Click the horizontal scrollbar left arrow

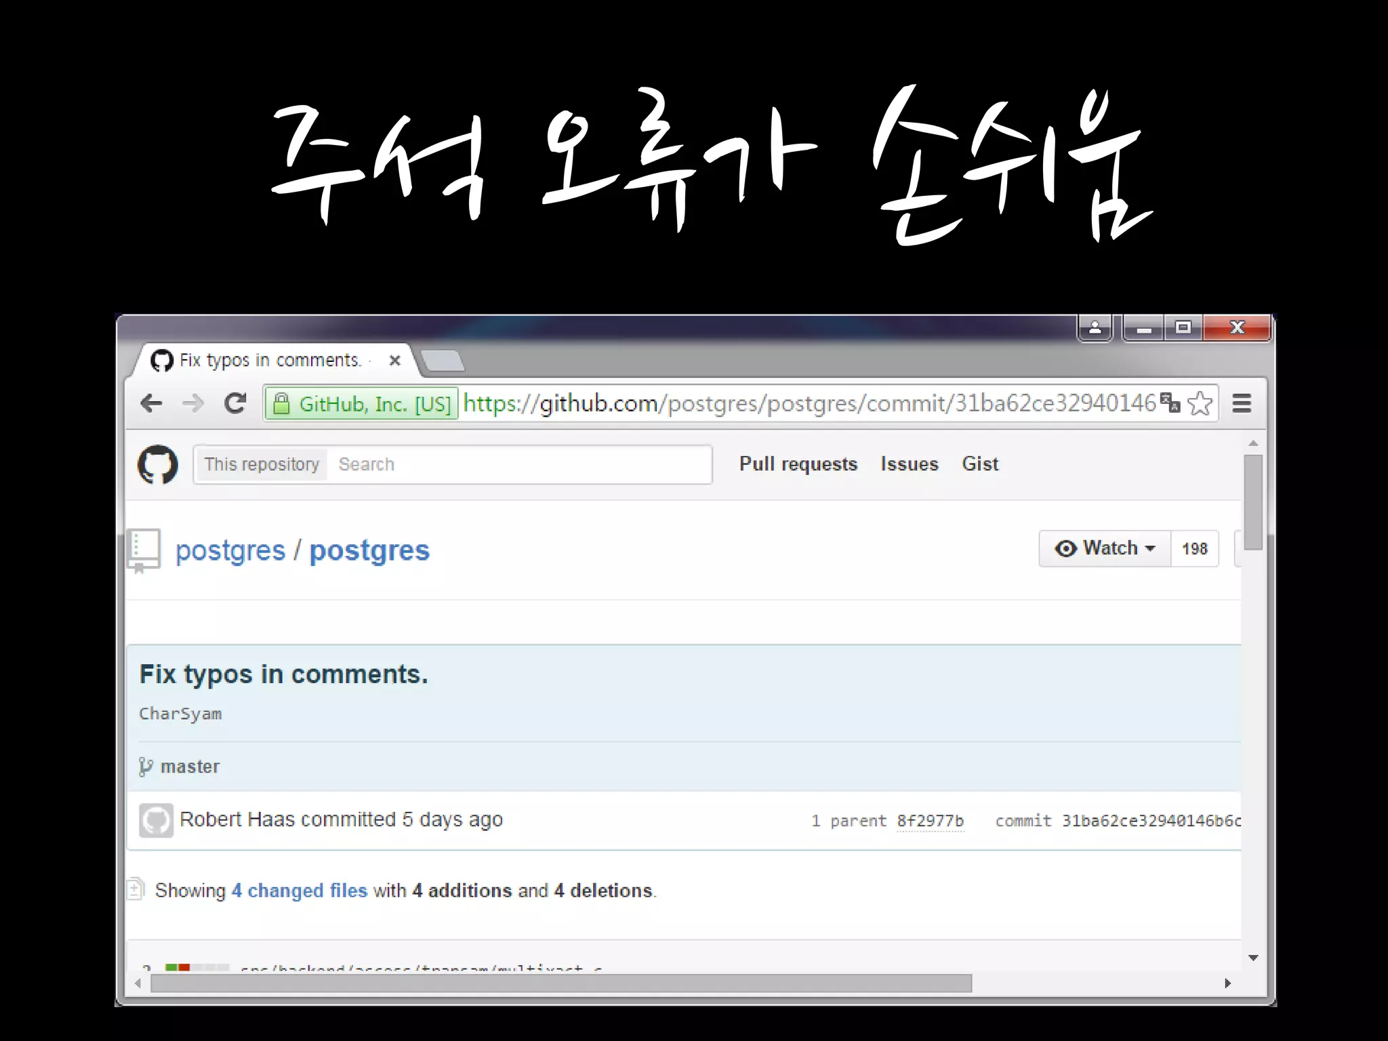138,983
